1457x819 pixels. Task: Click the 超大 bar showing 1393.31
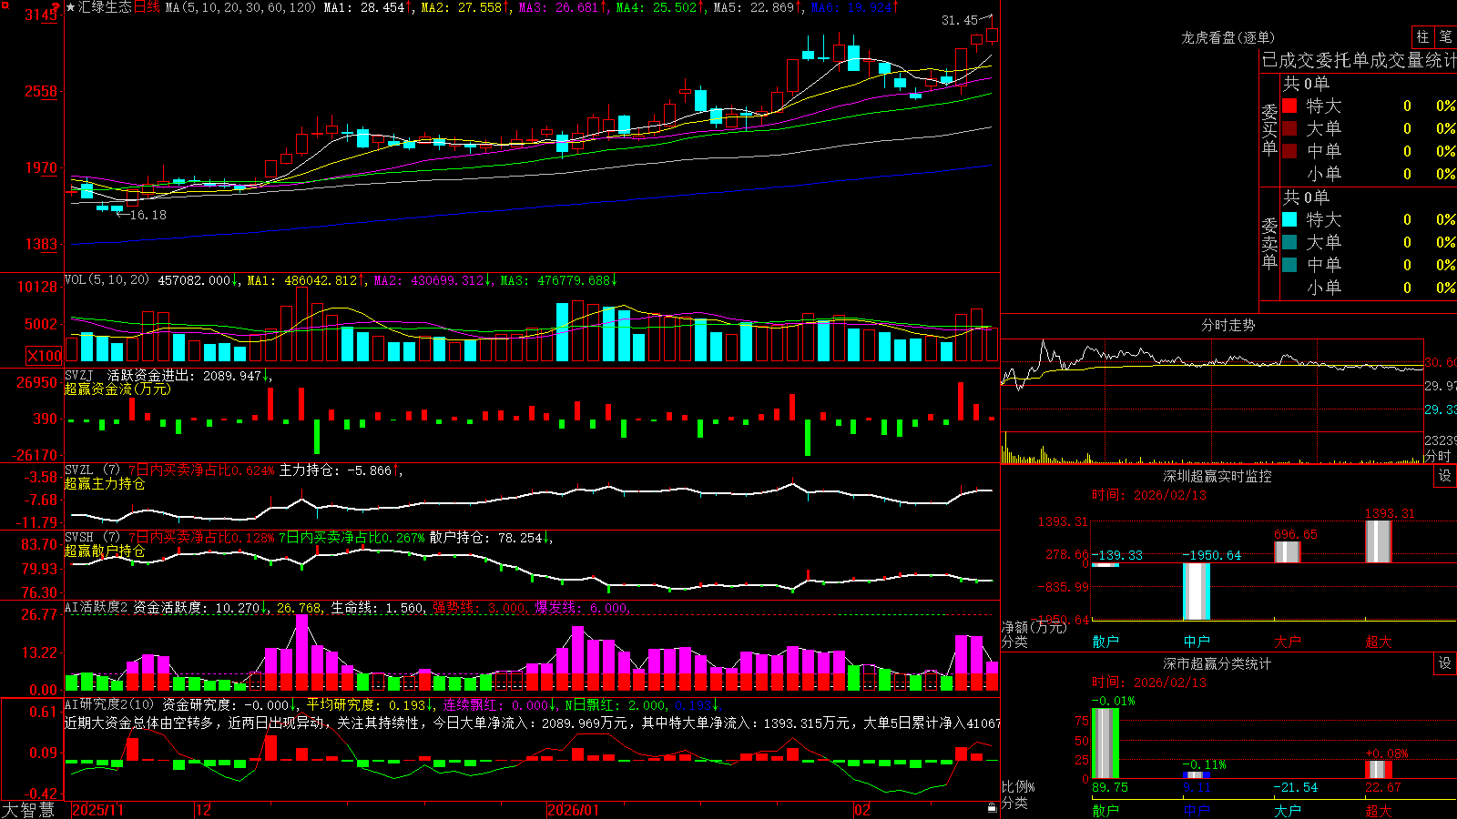(x=1379, y=541)
